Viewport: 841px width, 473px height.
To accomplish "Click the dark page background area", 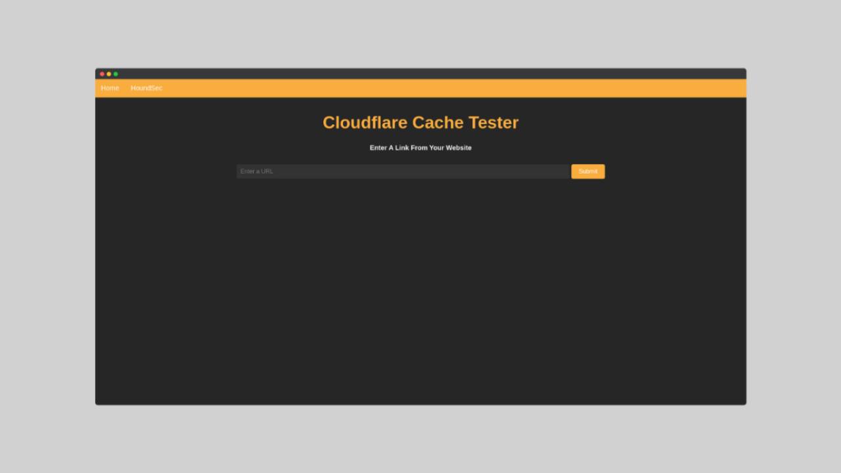I will [420, 296].
